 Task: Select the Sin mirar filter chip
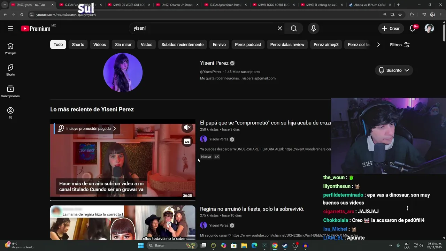pos(123,45)
